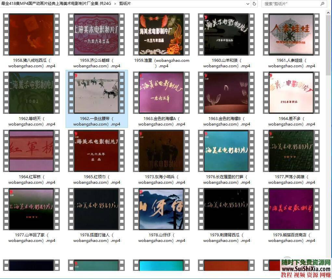332x279 pixels.
Task: Select video icon 1959.渔童
Action: [x=161, y=34]
